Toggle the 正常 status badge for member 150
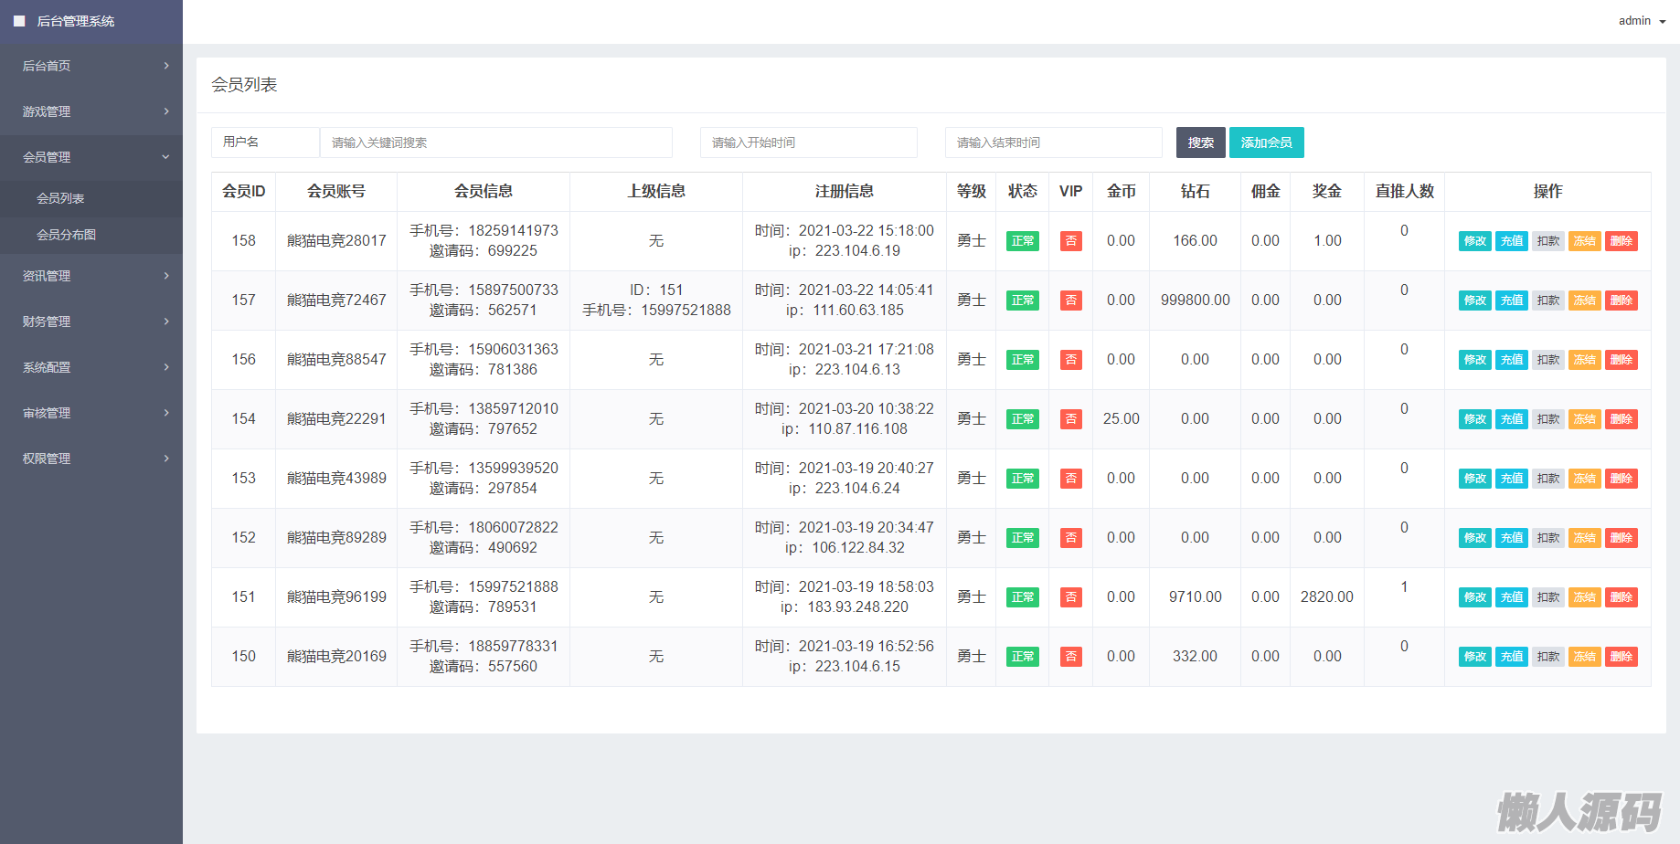The image size is (1680, 844). click(x=1022, y=657)
